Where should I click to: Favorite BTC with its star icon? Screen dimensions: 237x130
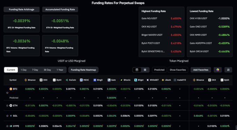(7, 93)
